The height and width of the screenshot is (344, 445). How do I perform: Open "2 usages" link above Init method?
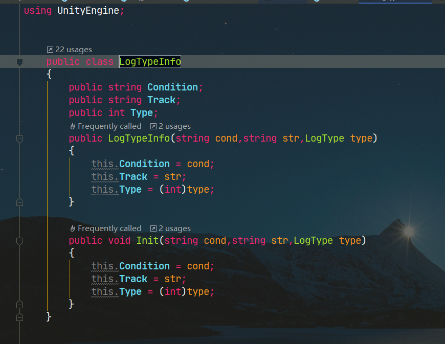(x=170, y=228)
